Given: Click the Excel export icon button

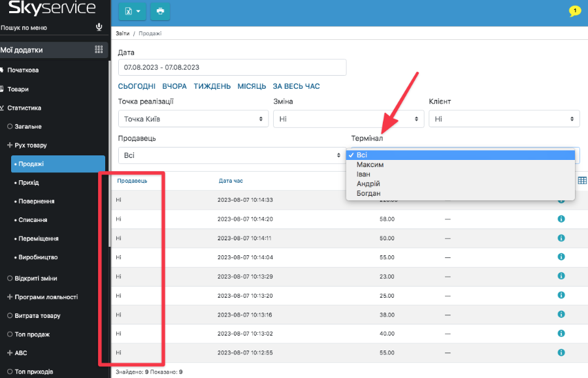Looking at the screenshot, I should [x=133, y=11].
